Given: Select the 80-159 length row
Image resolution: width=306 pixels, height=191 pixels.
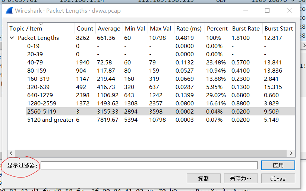Looking at the screenshot, I should tap(160, 70).
